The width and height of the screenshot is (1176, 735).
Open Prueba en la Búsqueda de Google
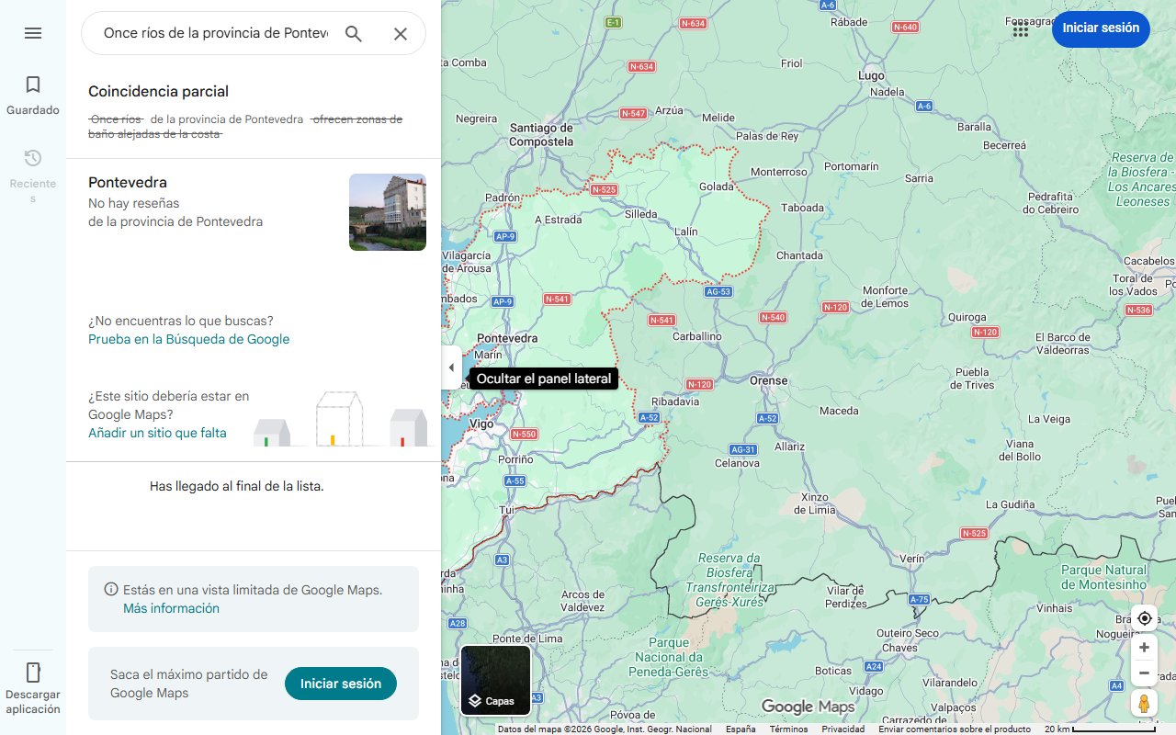pos(188,339)
